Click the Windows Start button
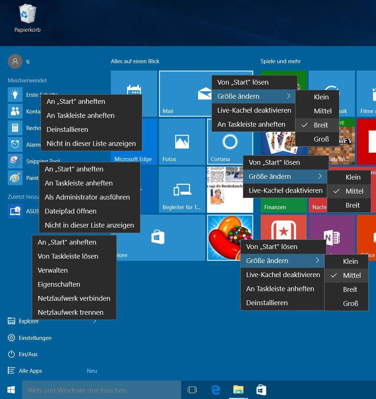376x399 pixels. pos(11,390)
